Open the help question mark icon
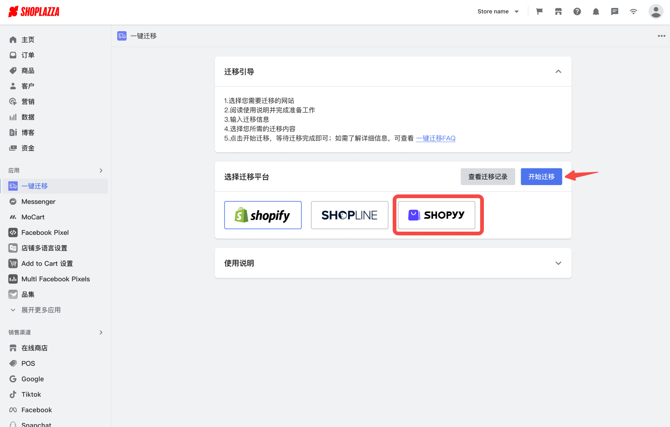The image size is (670, 427). pyautogui.click(x=577, y=12)
